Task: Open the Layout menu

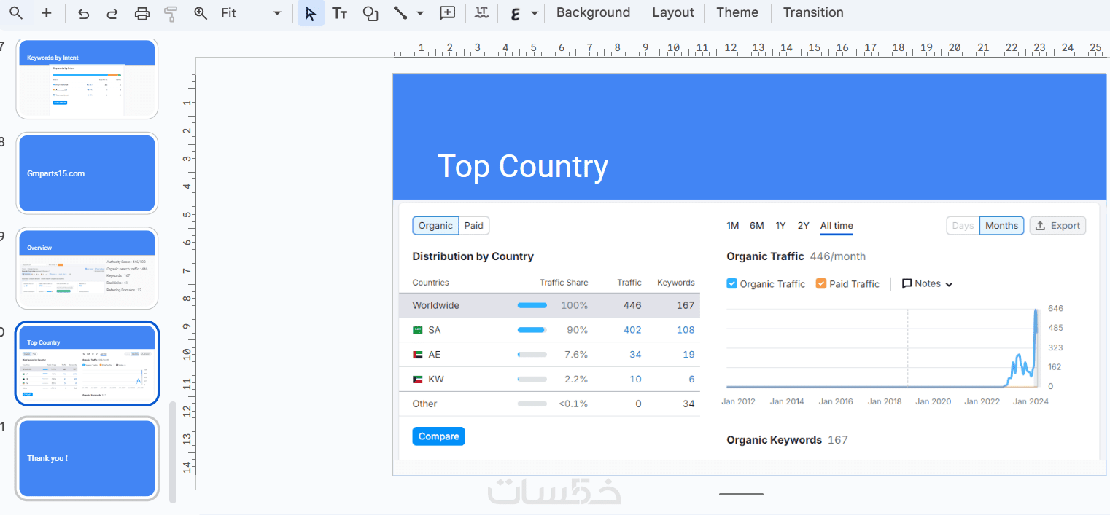Action: coord(673,12)
